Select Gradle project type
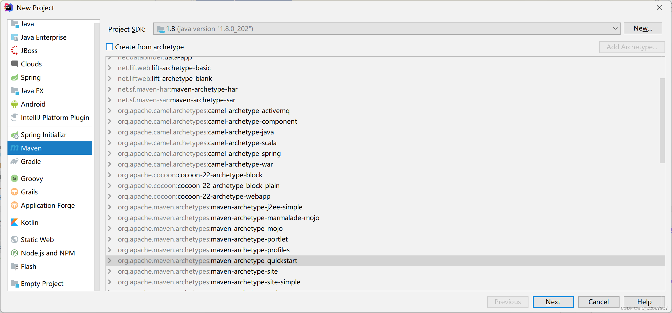This screenshot has height=313, width=672. [x=50, y=161]
